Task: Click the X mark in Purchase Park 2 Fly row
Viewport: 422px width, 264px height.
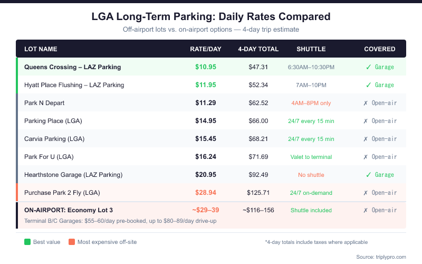Action: (366, 193)
